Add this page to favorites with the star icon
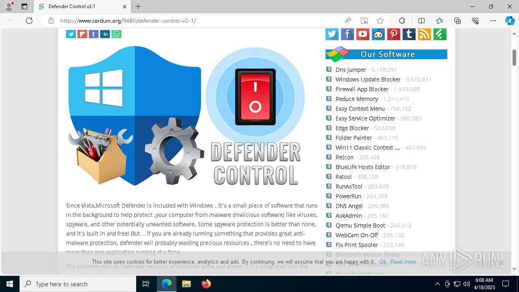The width and height of the screenshot is (519, 292). [380, 21]
